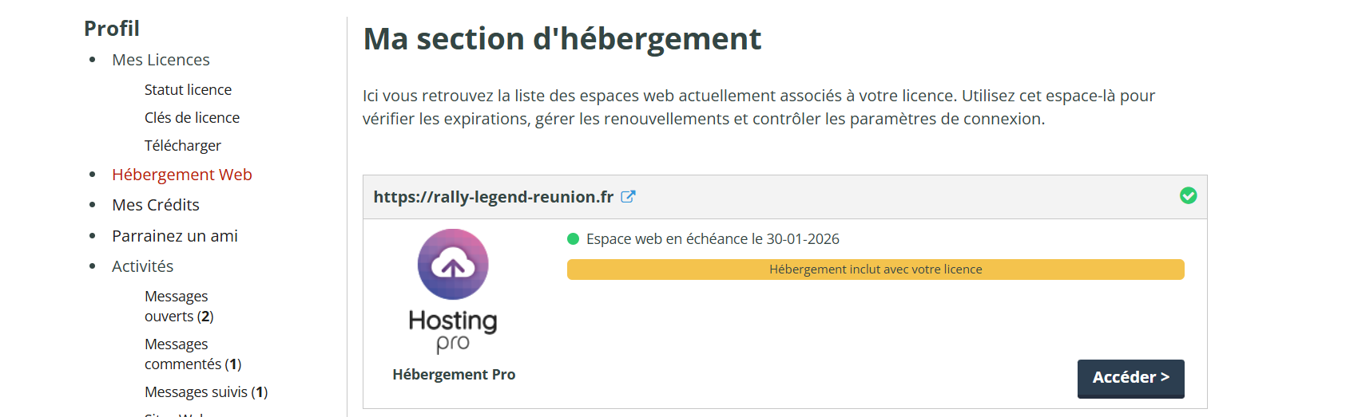Screen dimensions: 1346x417
Task: Click the Profil sidebar heading
Action: click(112, 29)
